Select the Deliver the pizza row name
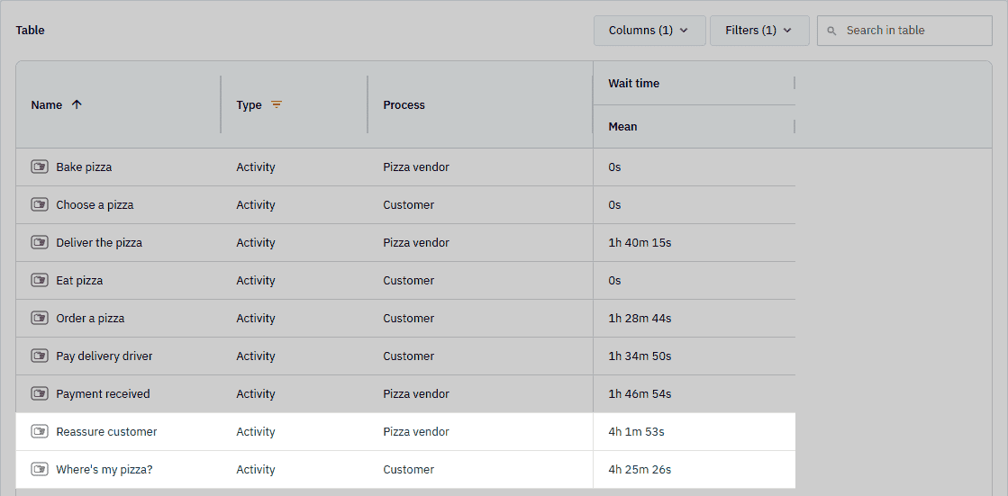Screen dimensions: 1008x496 pos(99,243)
